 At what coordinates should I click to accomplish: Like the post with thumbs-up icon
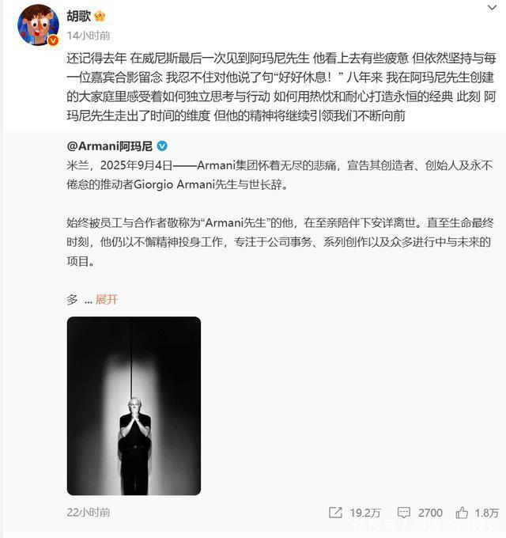(x=462, y=513)
